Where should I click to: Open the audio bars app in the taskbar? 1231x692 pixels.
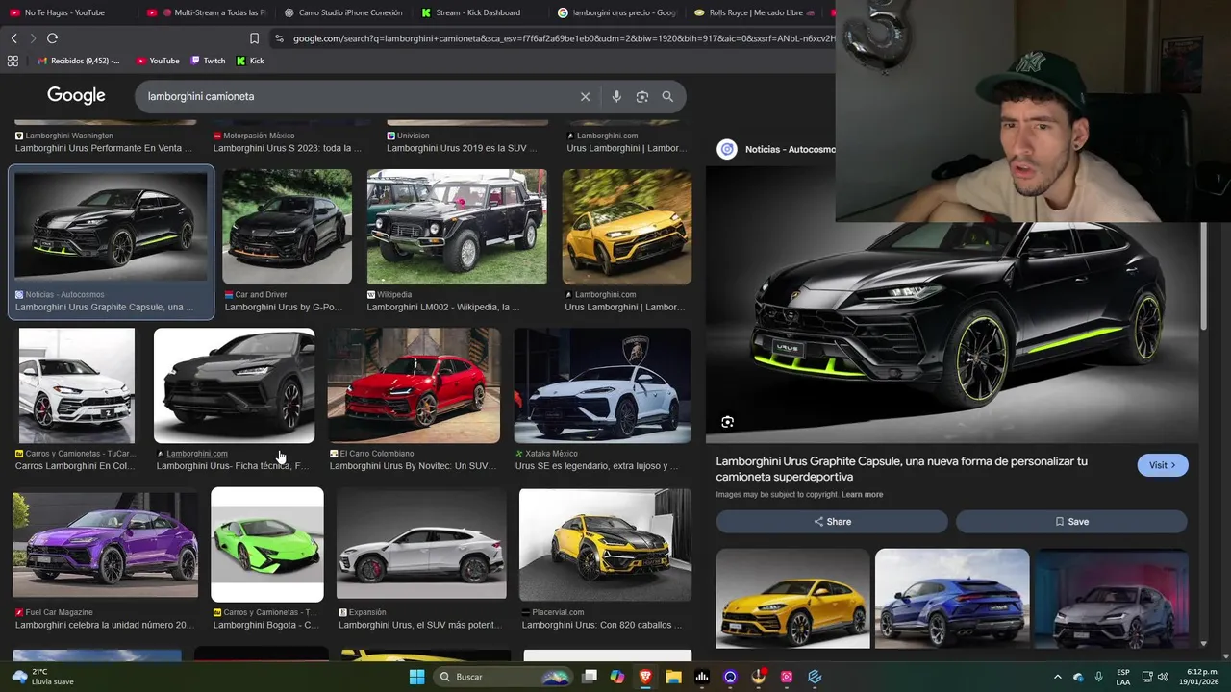702,677
